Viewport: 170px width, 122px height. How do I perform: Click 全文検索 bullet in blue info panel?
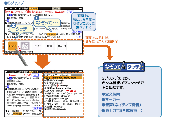point(111,94)
